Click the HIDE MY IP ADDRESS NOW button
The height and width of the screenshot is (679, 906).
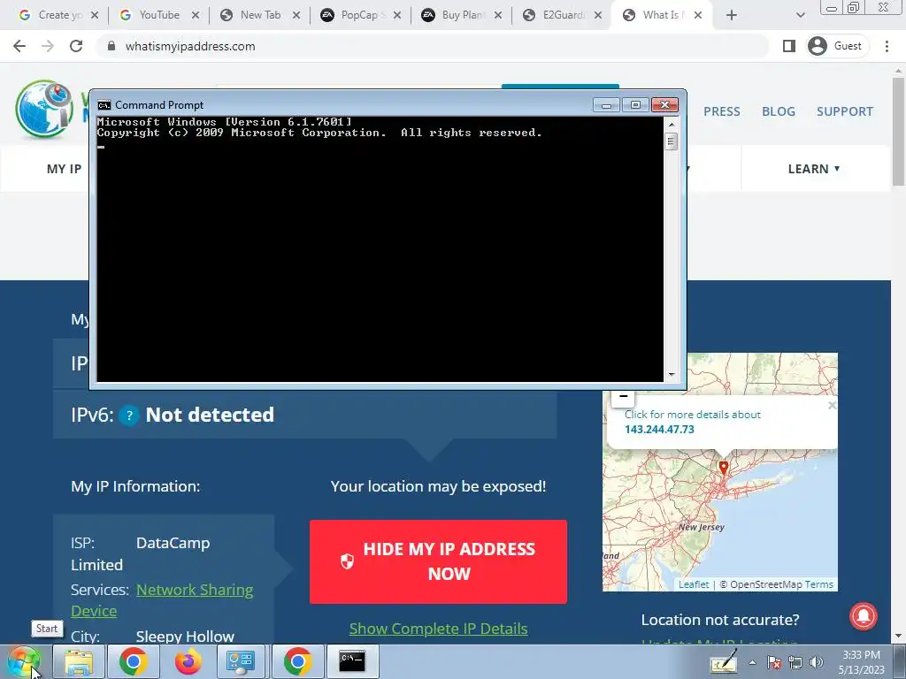(438, 561)
